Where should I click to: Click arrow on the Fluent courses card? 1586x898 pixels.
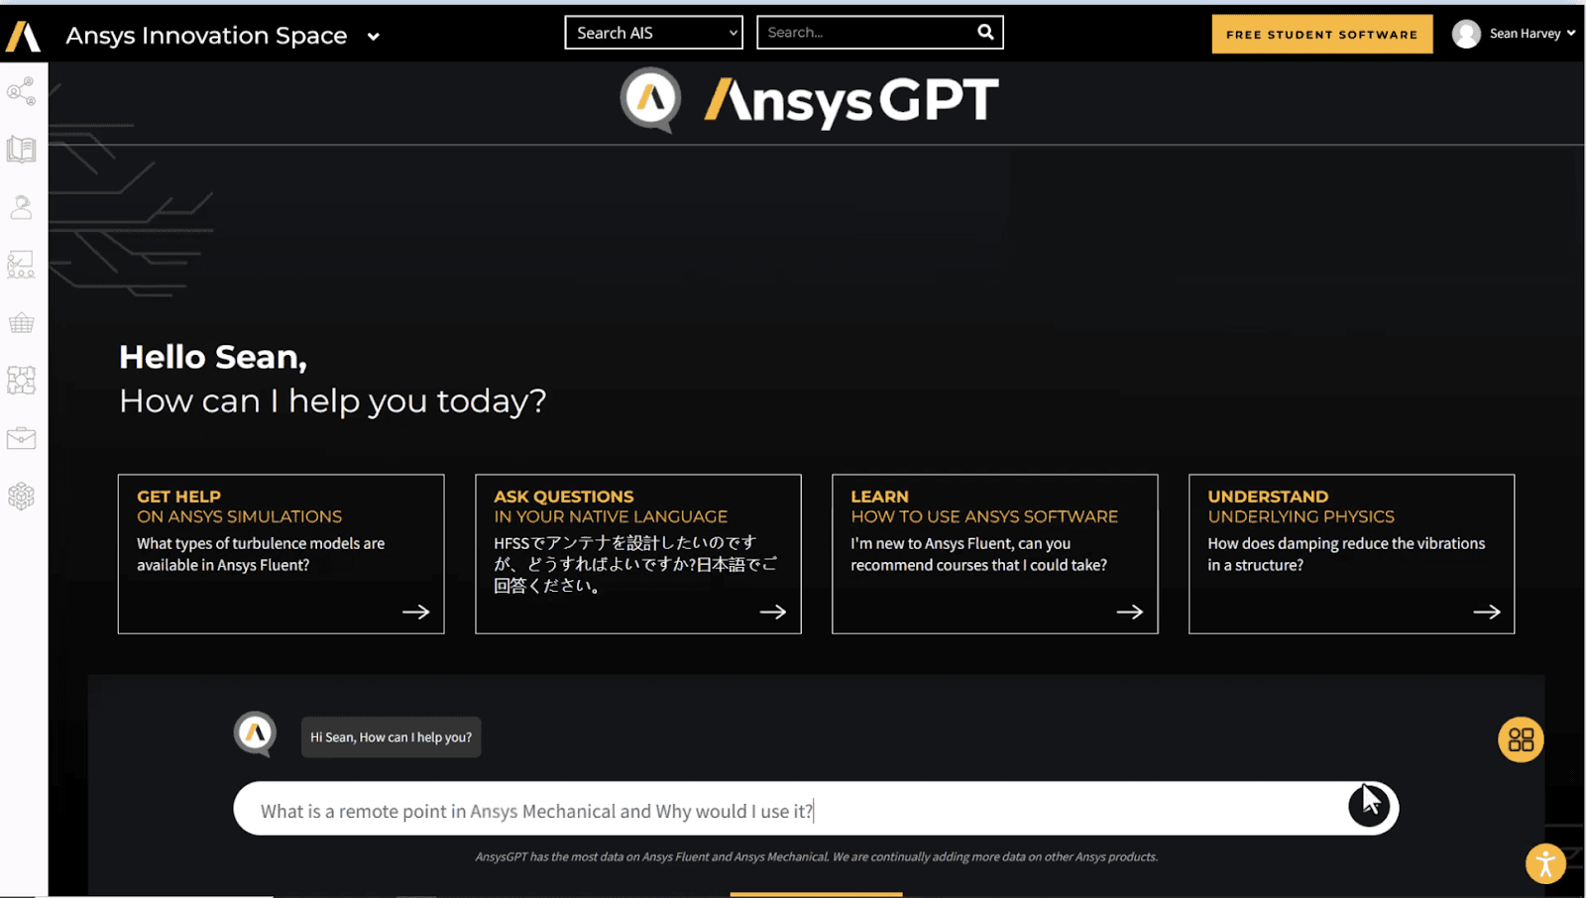tap(1130, 612)
